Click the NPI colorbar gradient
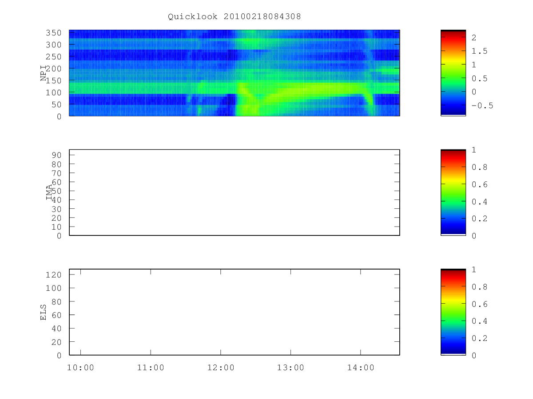 pyautogui.click(x=453, y=73)
